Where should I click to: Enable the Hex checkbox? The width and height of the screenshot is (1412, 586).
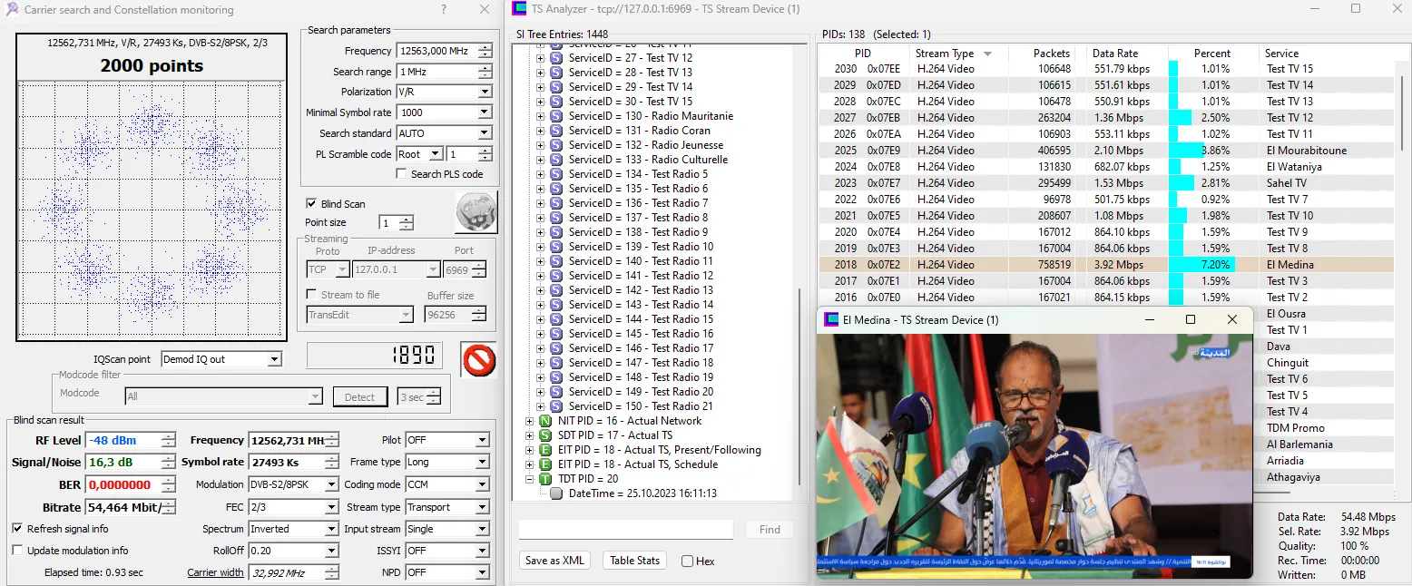click(x=688, y=562)
